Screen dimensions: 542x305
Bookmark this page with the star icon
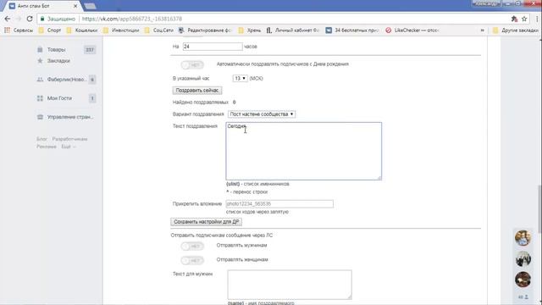coord(524,19)
